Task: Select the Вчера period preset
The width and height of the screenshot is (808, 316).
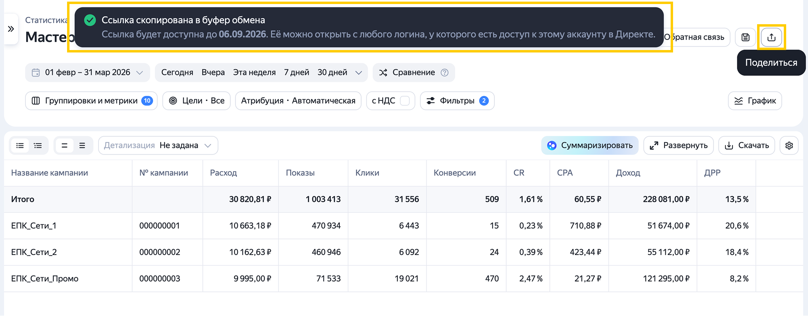Action: pos(213,73)
